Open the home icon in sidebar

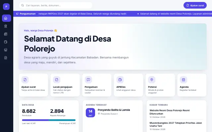point(6,18)
